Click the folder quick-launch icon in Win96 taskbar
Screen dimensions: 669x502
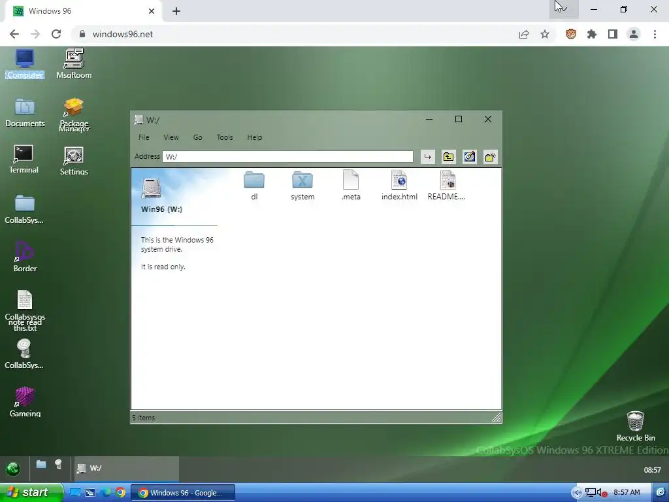coord(41,465)
